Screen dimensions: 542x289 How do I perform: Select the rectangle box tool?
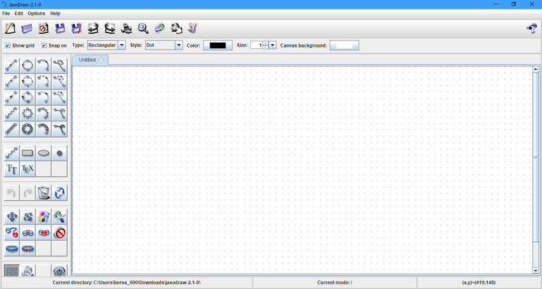pos(28,153)
